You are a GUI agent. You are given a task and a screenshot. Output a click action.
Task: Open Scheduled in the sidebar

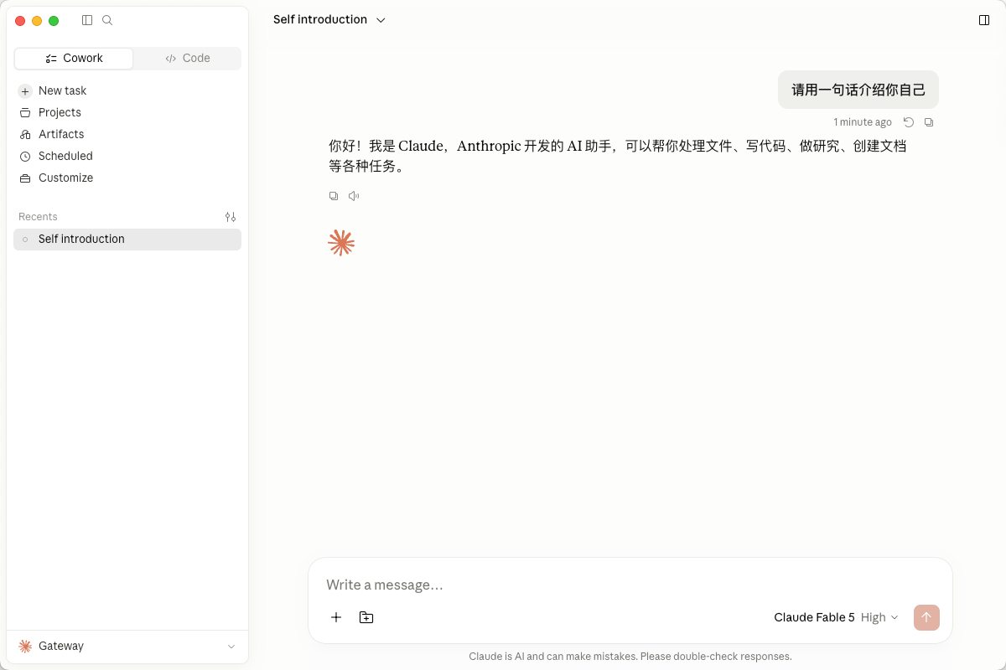(127, 156)
